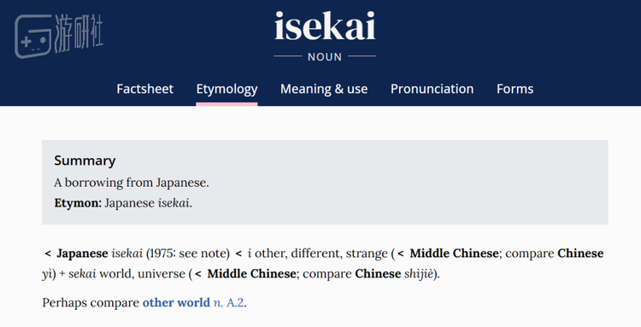641x327 pixels.
Task: Follow the 'other world' link
Action: 176,303
